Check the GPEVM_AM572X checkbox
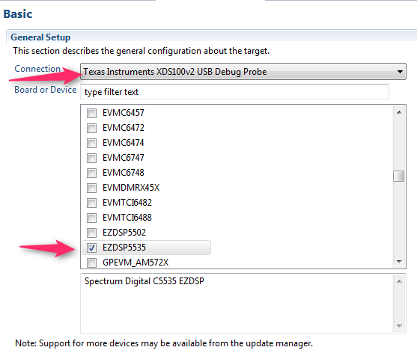This screenshot has height=362, width=417. pyautogui.click(x=91, y=263)
